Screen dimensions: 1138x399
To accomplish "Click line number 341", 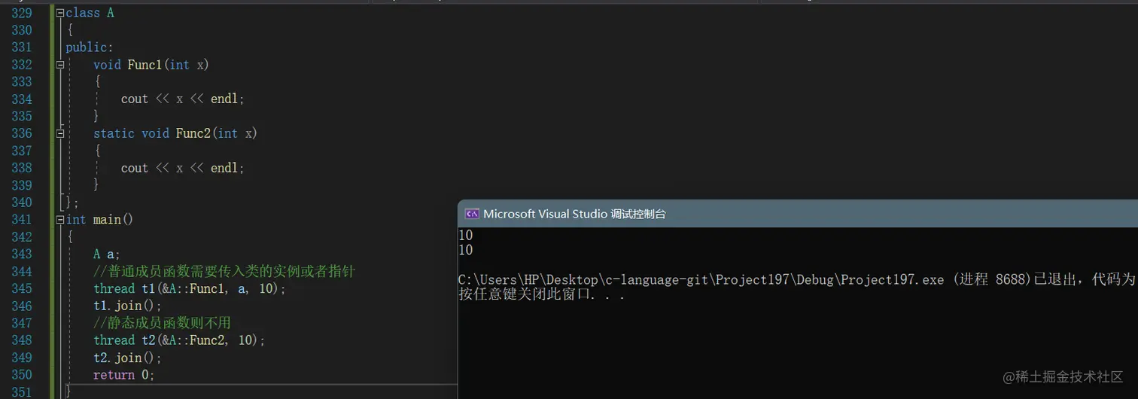I will point(22,219).
